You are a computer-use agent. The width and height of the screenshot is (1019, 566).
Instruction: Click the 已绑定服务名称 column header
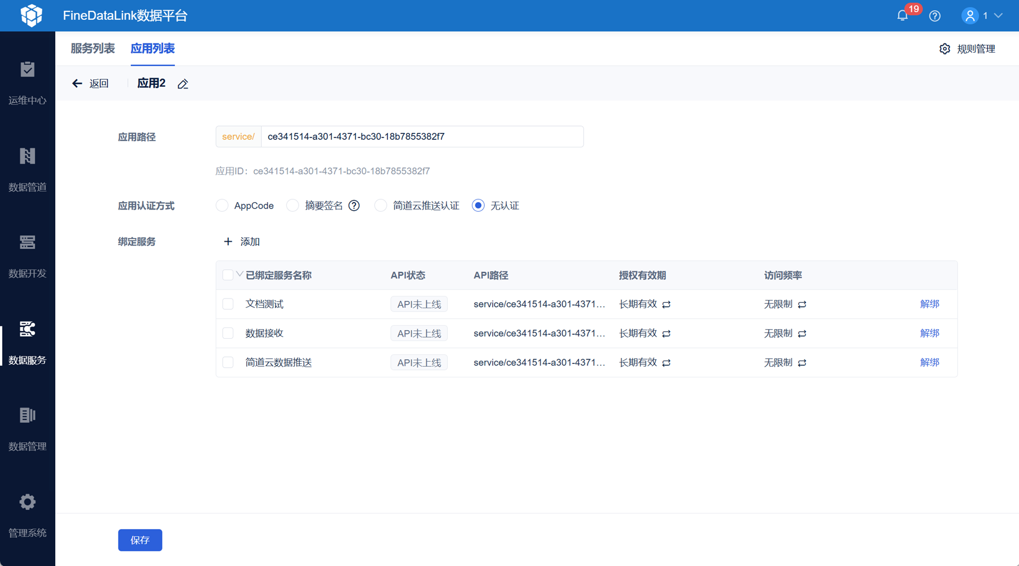[278, 275]
